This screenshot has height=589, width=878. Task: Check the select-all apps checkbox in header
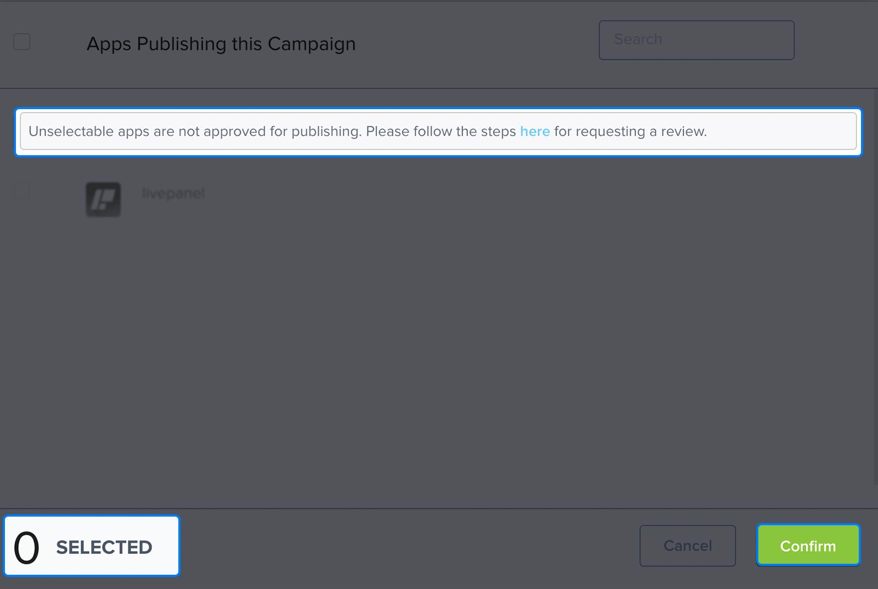click(x=22, y=42)
